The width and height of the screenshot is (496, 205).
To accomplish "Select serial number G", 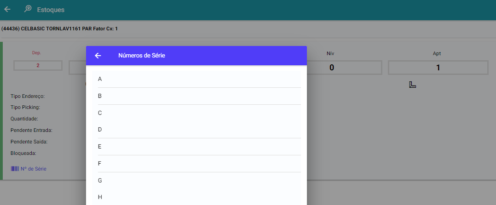I will click(199, 180).
